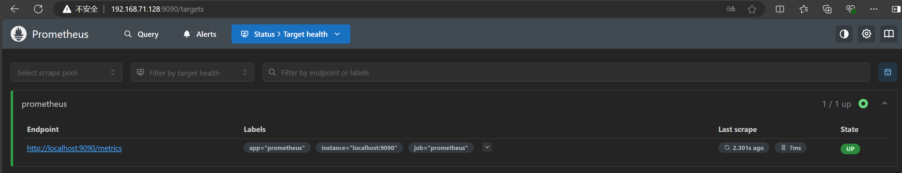
Task: Open the browser collections icon
Action: pos(827,9)
